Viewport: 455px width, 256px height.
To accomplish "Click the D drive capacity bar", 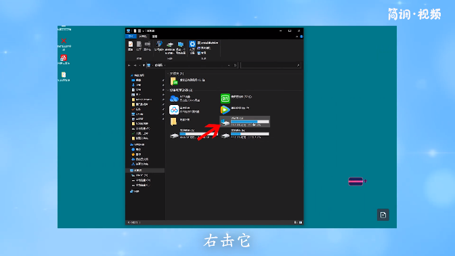I will pyautogui.click(x=199, y=134).
